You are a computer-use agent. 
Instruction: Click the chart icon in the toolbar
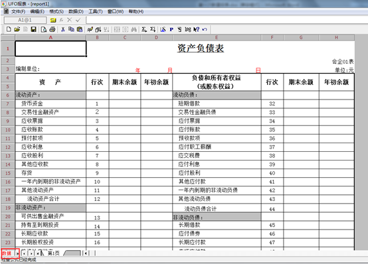163,29
